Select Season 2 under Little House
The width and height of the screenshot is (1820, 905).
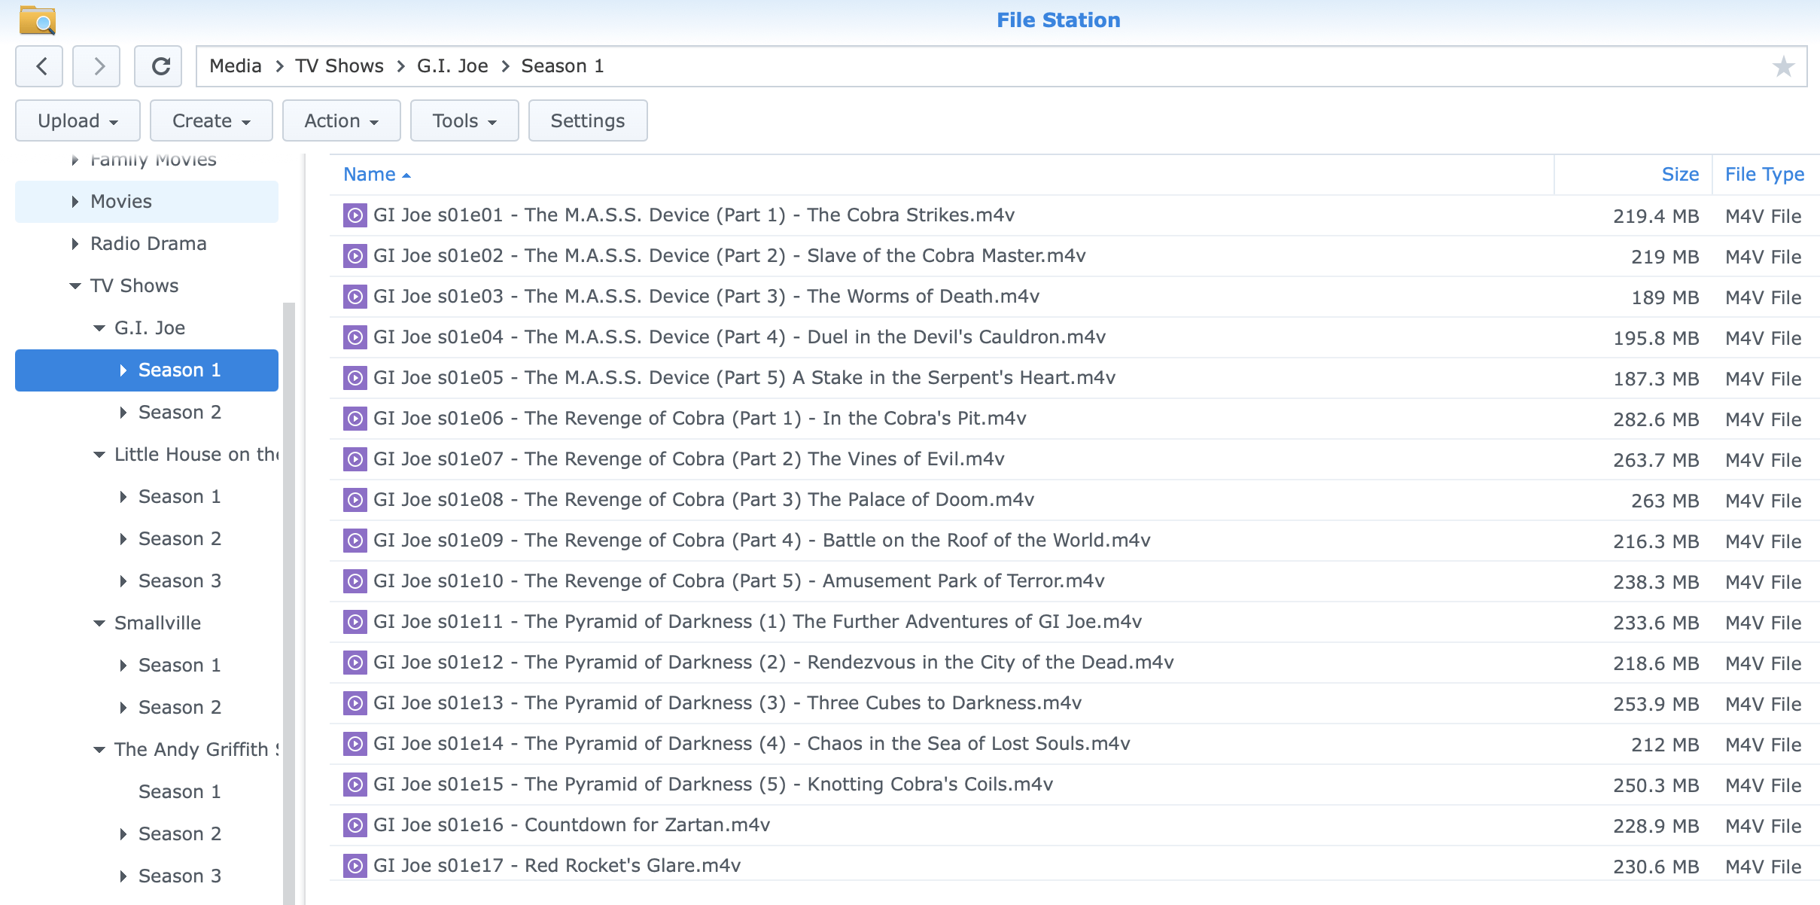tap(180, 539)
